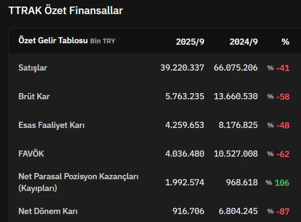Click the green 106 percent change value
This screenshot has height=222, width=301.
click(282, 182)
